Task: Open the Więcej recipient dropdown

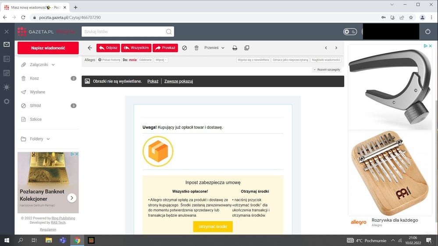Action: (x=161, y=60)
